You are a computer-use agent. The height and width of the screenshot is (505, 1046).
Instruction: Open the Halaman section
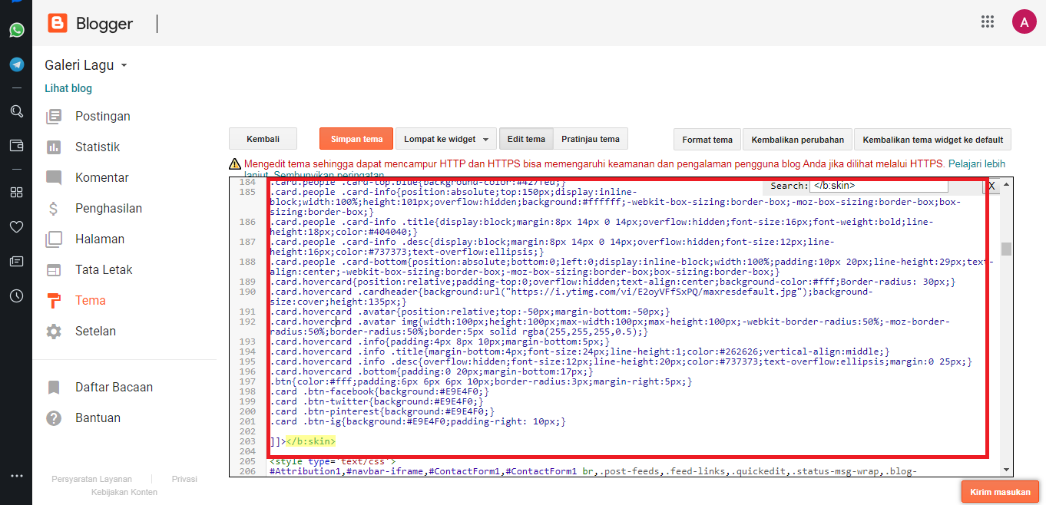click(100, 239)
